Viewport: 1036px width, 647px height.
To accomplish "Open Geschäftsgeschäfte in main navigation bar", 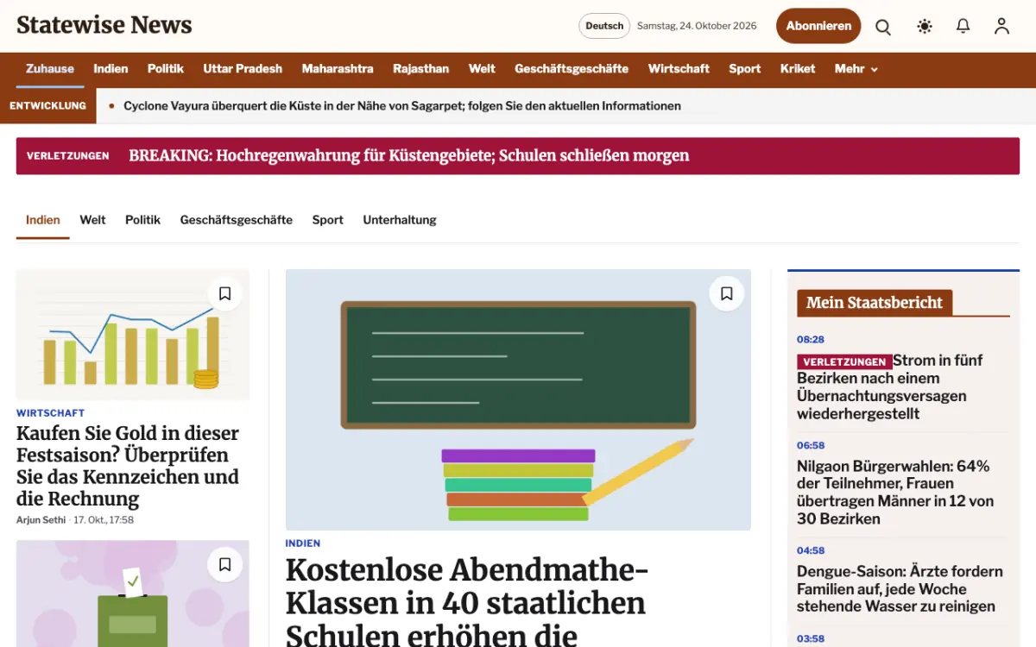I will pos(572,69).
